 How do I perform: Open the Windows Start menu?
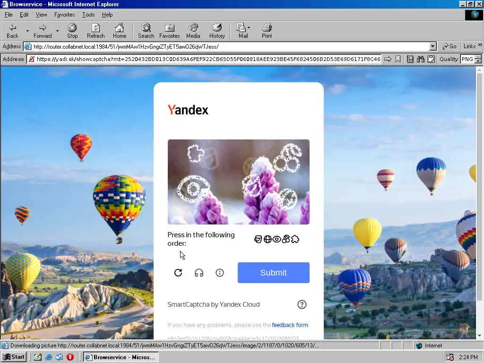point(14,357)
